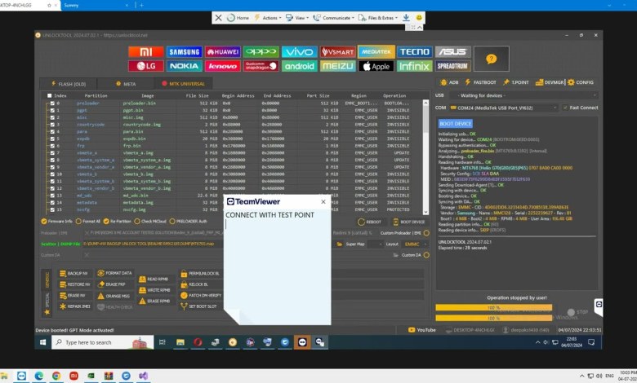Toggle the Firmware Info option
This screenshot has width=637, height=383.
pos(57,222)
